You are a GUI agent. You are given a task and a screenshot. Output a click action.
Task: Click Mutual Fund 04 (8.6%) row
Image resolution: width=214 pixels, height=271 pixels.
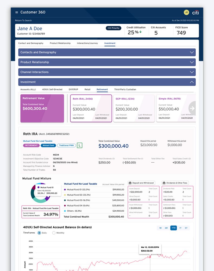(94, 206)
